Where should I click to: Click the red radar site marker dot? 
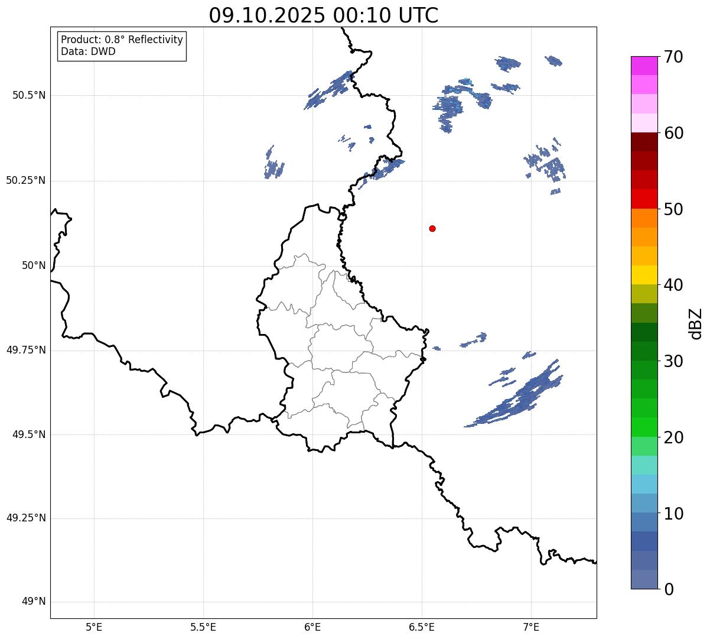[x=432, y=228]
